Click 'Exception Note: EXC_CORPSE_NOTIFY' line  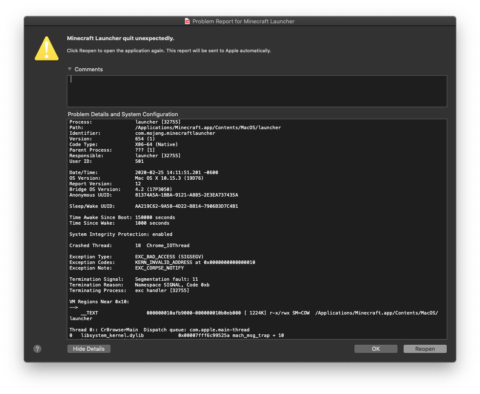[127, 268]
